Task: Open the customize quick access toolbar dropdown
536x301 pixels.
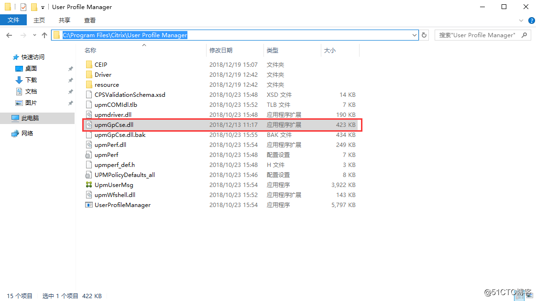Action: [43, 7]
